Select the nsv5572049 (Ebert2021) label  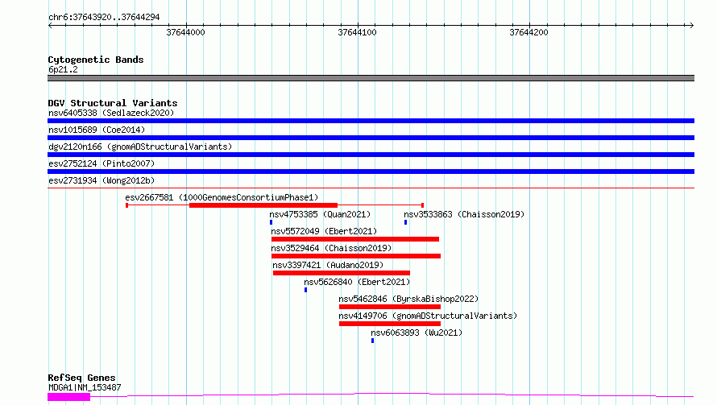click(324, 231)
